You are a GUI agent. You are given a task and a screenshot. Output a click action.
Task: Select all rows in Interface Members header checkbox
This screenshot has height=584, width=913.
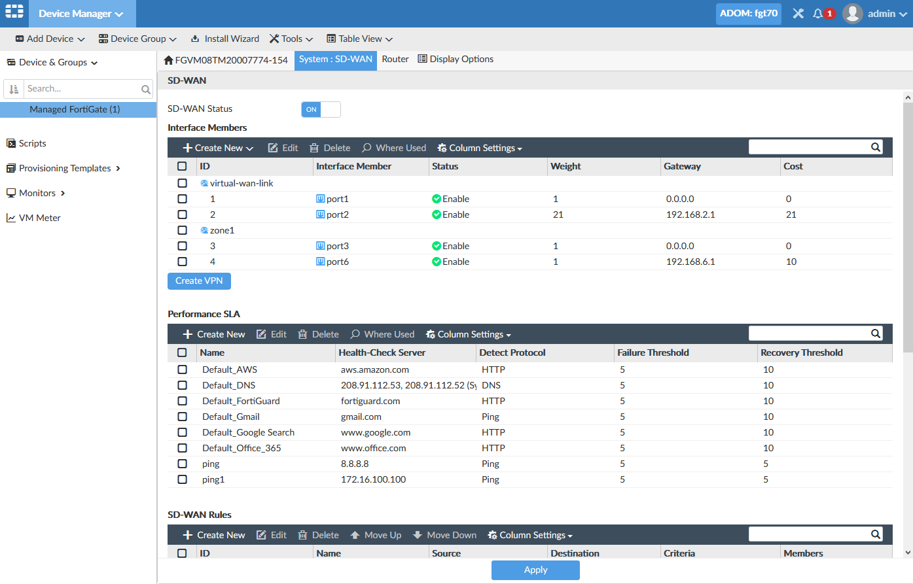(182, 166)
